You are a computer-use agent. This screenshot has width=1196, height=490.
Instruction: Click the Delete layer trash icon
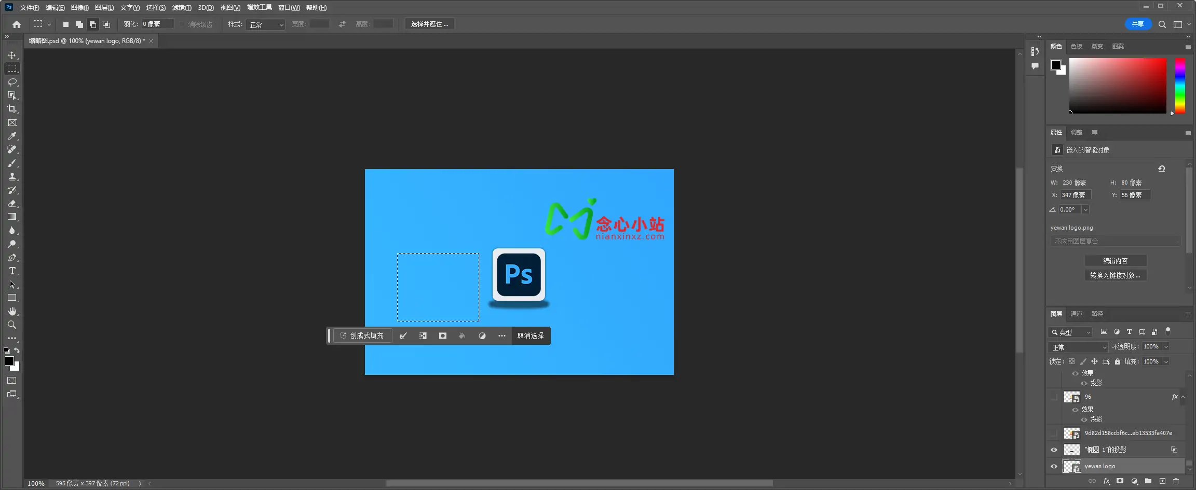pyautogui.click(x=1176, y=481)
